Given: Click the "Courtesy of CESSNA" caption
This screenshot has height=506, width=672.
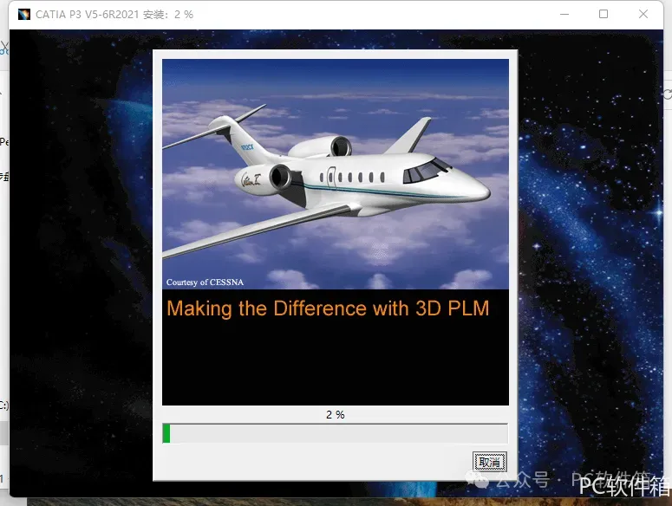Looking at the screenshot, I should (205, 282).
